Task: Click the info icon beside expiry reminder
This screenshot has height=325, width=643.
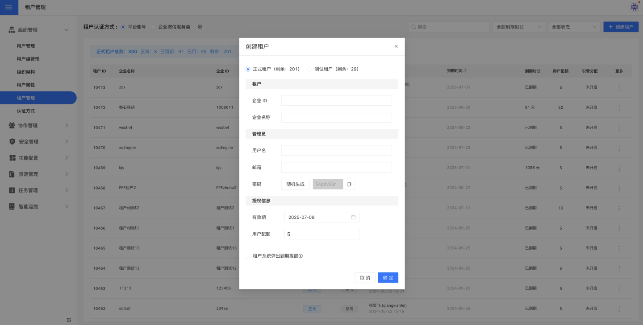Action: tap(301, 256)
